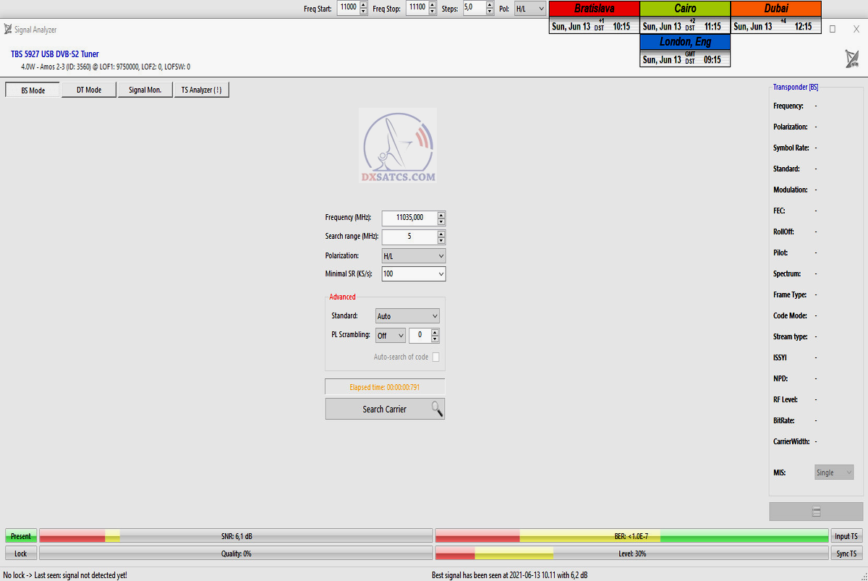
Task: Click the Signal Analyzer title bar app icon
Action: 8,30
